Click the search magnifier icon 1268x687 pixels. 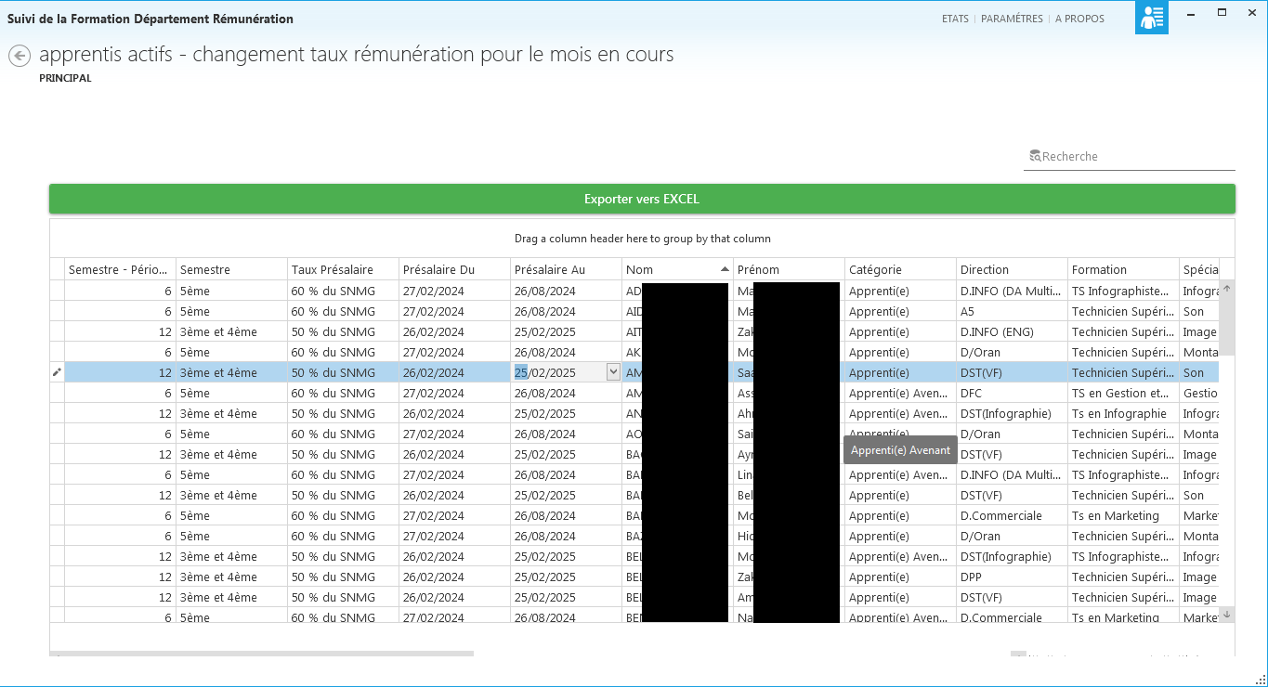pyautogui.click(x=1035, y=156)
